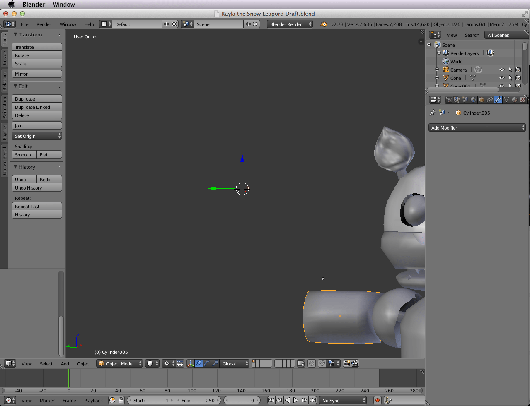The width and height of the screenshot is (530, 406).
Task: Toggle the timeline lock time icon
Action: 121,400
